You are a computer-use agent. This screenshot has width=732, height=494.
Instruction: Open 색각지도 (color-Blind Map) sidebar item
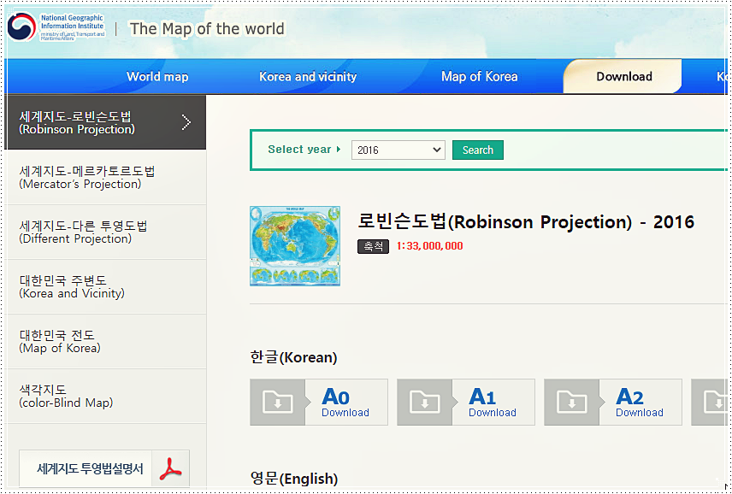(106, 396)
